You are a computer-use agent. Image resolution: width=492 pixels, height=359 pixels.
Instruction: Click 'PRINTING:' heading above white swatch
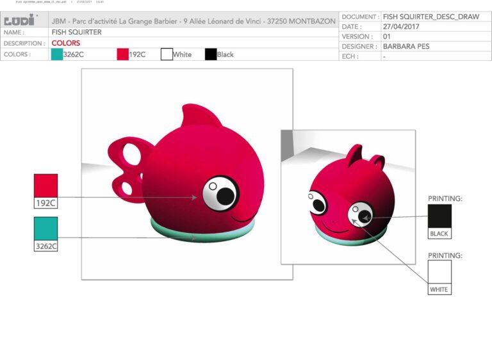tap(445, 255)
